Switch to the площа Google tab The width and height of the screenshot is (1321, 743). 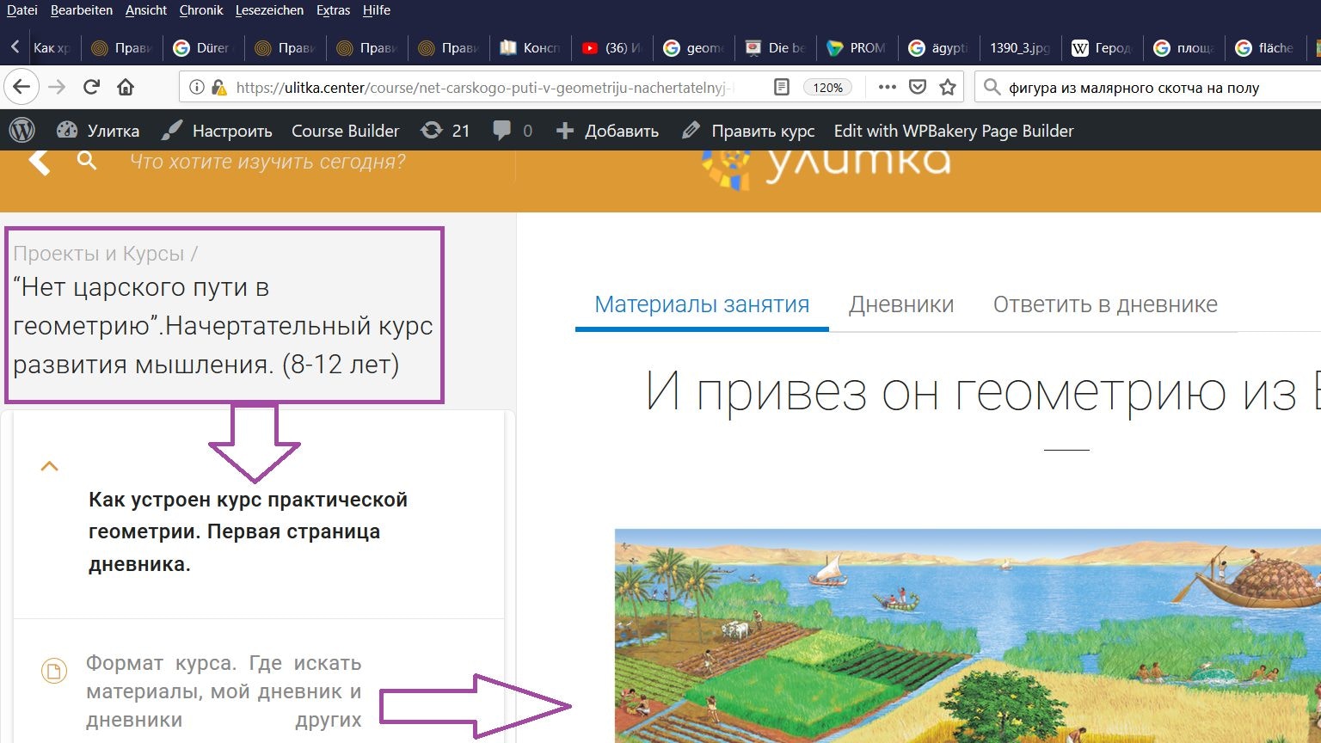(1183, 48)
